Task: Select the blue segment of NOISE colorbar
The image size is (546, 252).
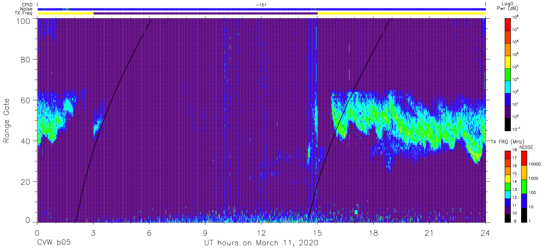Action: [524, 201]
